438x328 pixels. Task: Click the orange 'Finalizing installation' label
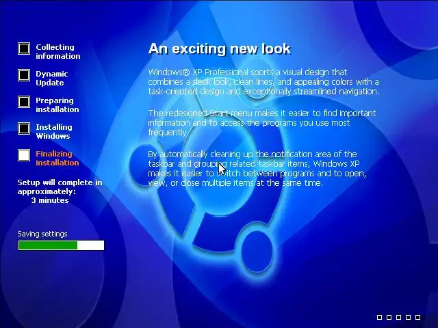pos(57,158)
